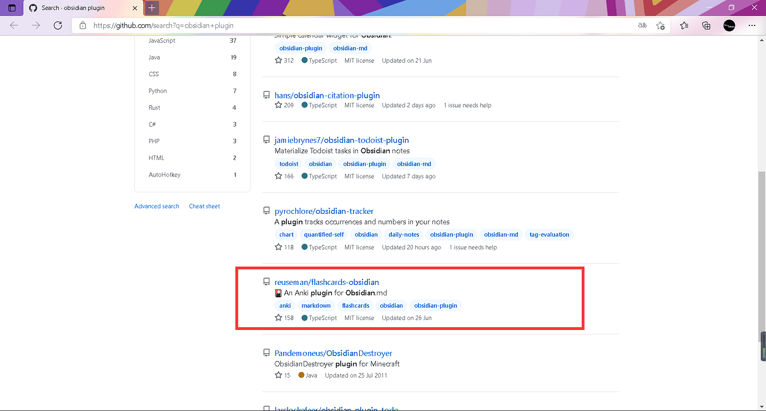Viewport: 766px width, 411px height.
Task: Click obsidian-md tag under todoist plugin
Action: tap(414, 164)
